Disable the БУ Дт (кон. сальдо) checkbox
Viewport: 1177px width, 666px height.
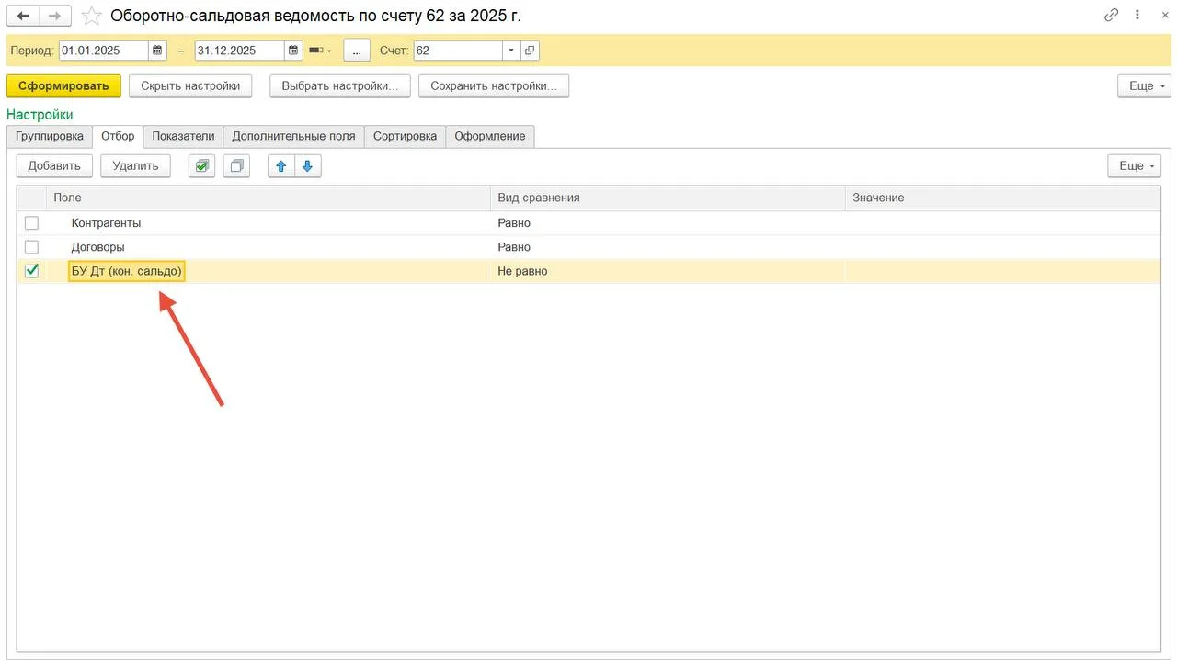click(x=31, y=271)
